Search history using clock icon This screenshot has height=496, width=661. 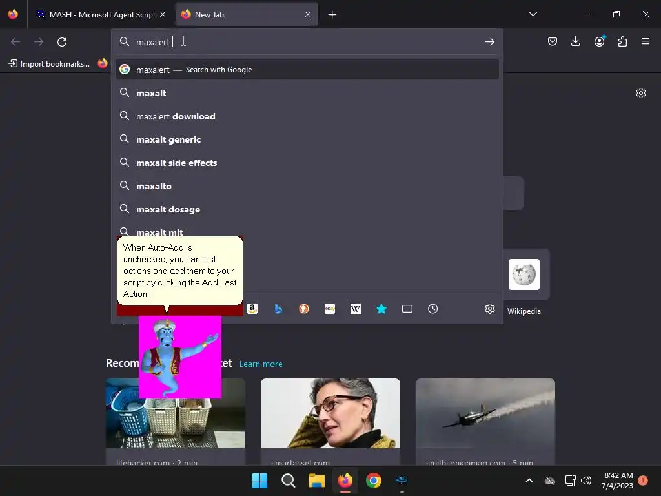[x=433, y=309]
